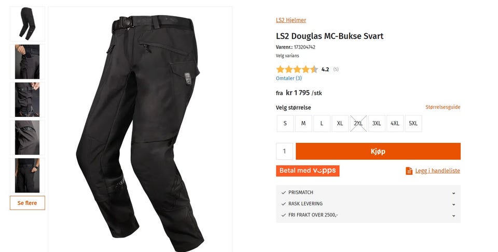The image size is (498, 252).
Task: Click Se flere to show more images
Action: (27, 203)
